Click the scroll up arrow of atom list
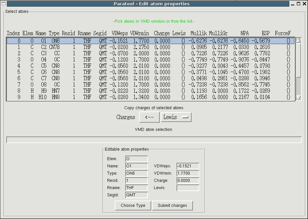 [298, 40]
